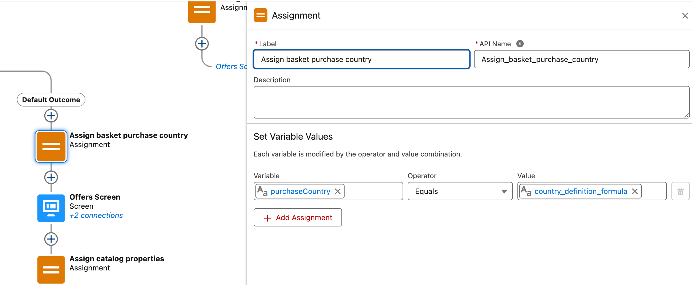Open the +2 connections link
This screenshot has height=285, width=692.
[x=96, y=215]
